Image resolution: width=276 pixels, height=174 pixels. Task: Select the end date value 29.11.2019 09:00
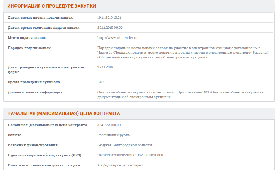(x=110, y=28)
